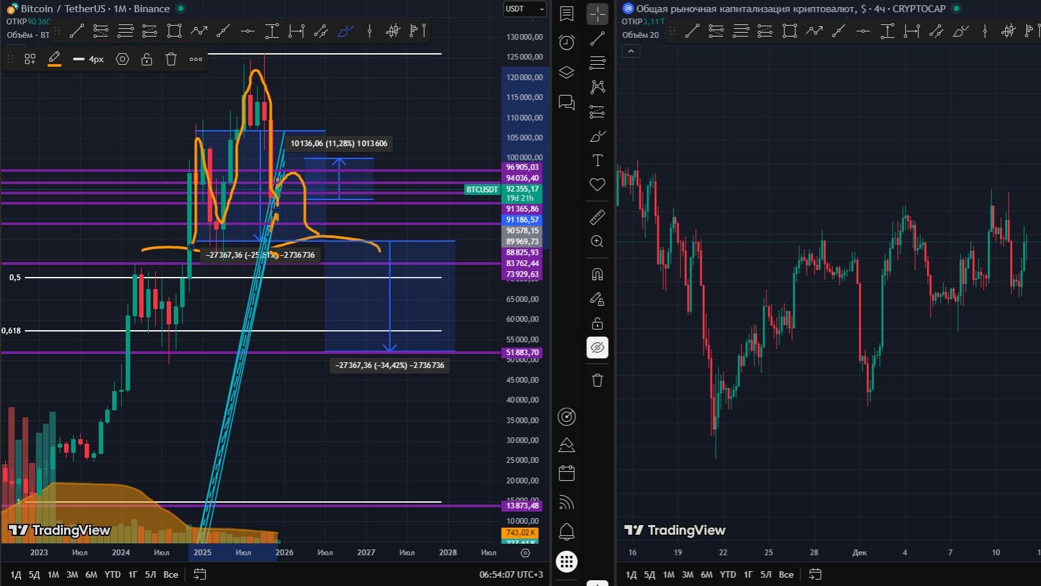Screen dimensions: 1041x586
Task: Open more options in floating toolbar
Action: coord(196,59)
